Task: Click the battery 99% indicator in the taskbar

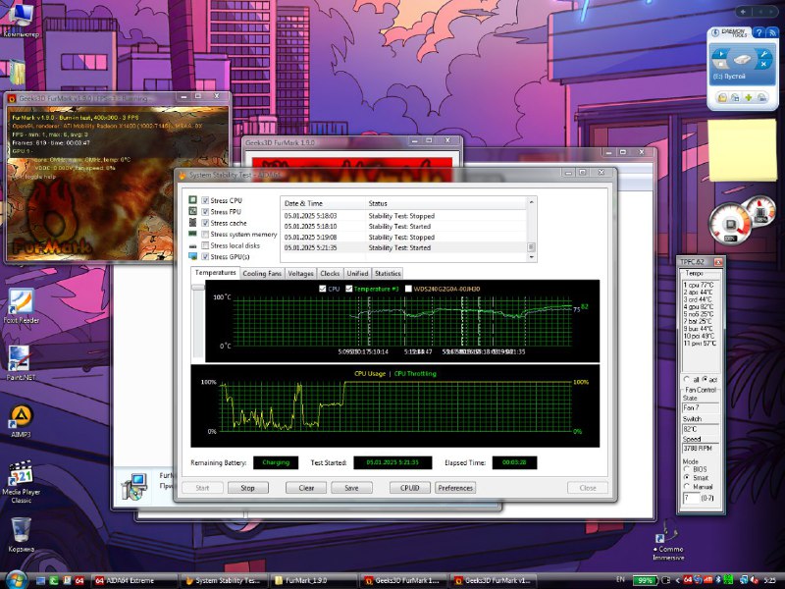Action: tap(645, 580)
